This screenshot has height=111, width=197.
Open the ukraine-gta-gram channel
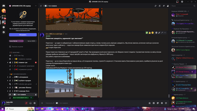pyautogui.click(x=23, y=84)
